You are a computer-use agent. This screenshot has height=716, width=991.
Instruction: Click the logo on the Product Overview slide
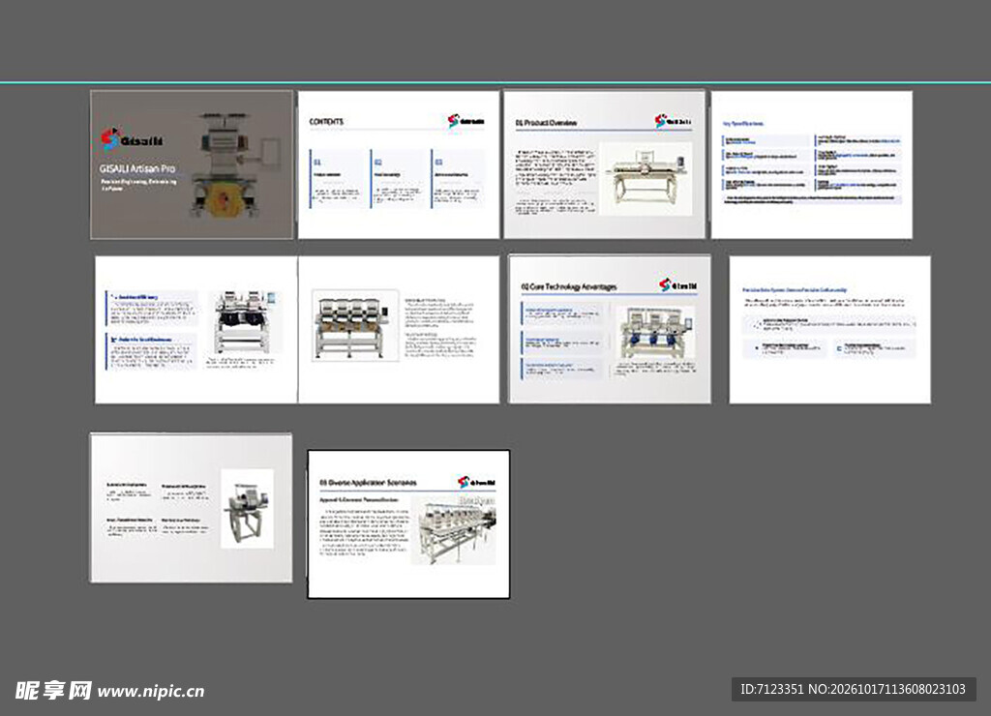pyautogui.click(x=673, y=121)
